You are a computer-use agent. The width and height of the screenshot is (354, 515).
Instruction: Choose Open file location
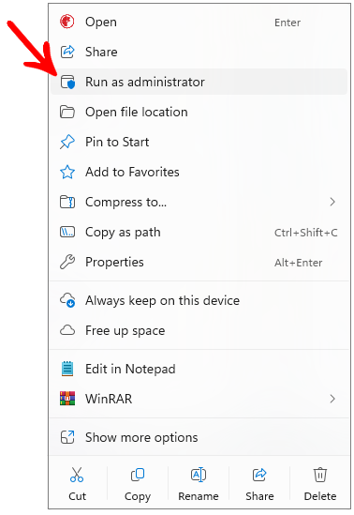pyautogui.click(x=199, y=112)
